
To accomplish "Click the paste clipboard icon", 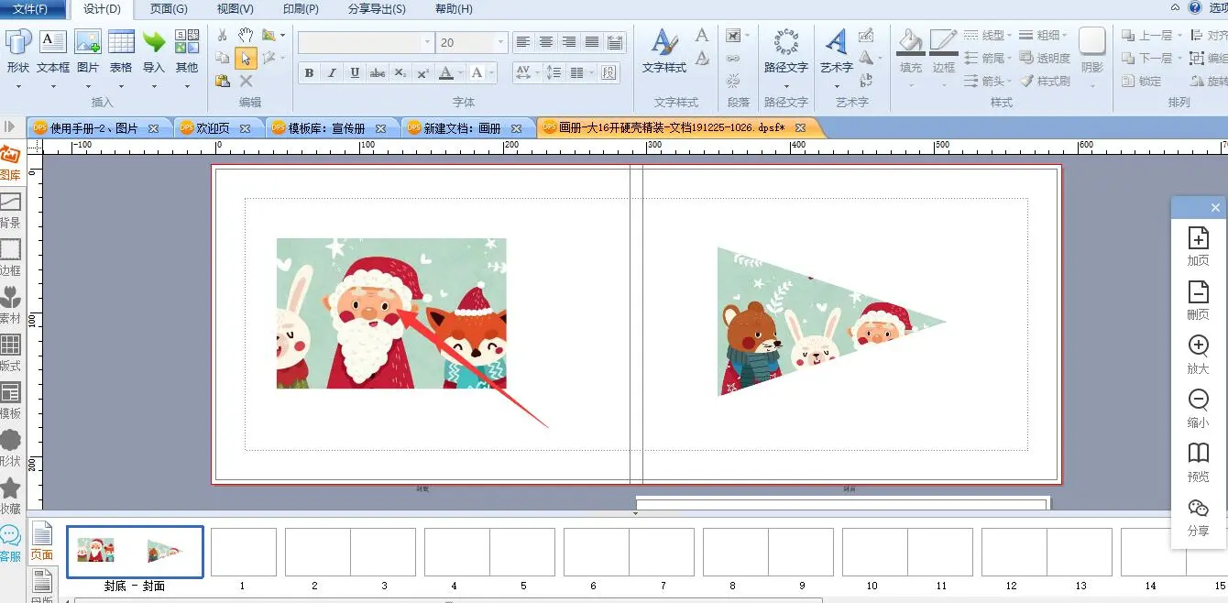I will [x=223, y=81].
